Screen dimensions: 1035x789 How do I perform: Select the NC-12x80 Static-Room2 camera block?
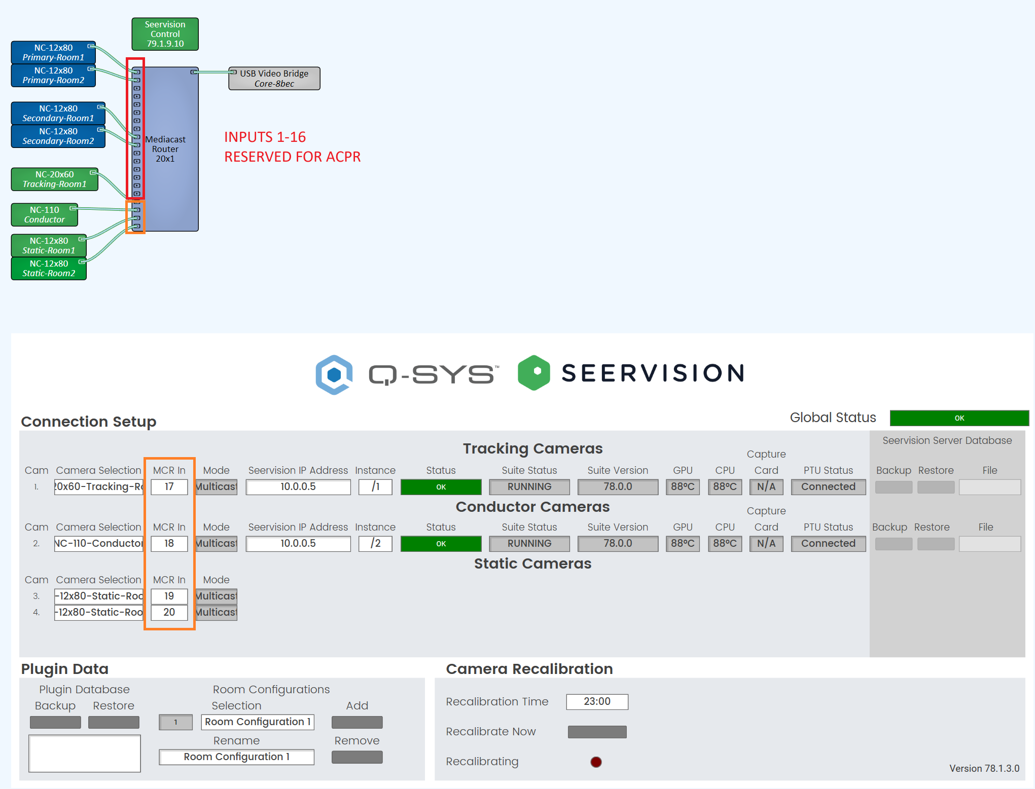tap(49, 269)
